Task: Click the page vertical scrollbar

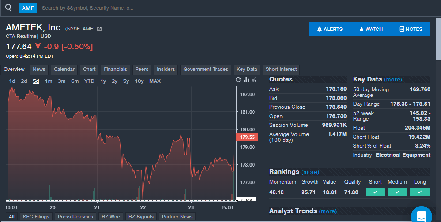Action: [x=438, y=39]
